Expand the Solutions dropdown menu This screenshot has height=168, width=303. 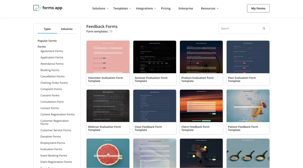[x=100, y=8]
